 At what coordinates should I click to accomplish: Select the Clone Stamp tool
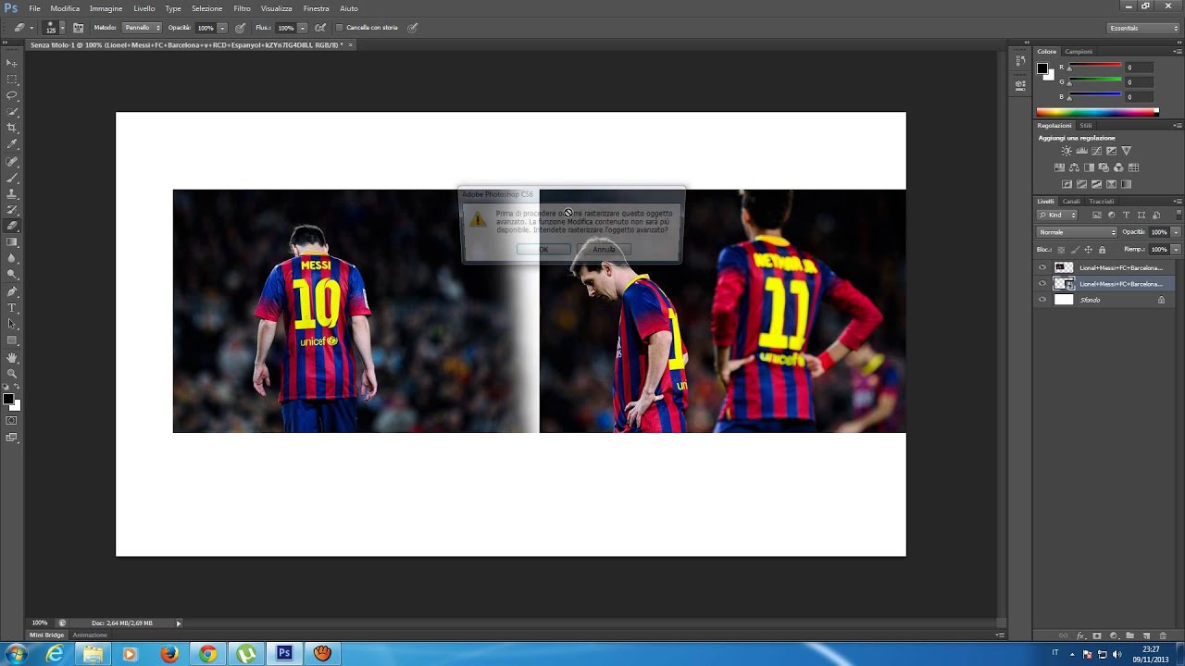[x=12, y=193]
